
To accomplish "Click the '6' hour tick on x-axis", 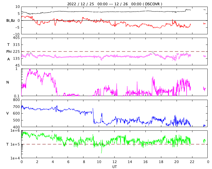I will point(68,162).
